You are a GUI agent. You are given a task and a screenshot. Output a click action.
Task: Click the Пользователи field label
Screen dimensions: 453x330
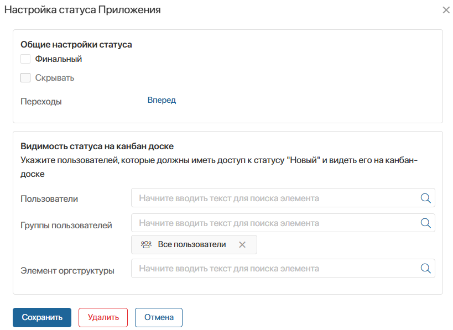(49, 198)
